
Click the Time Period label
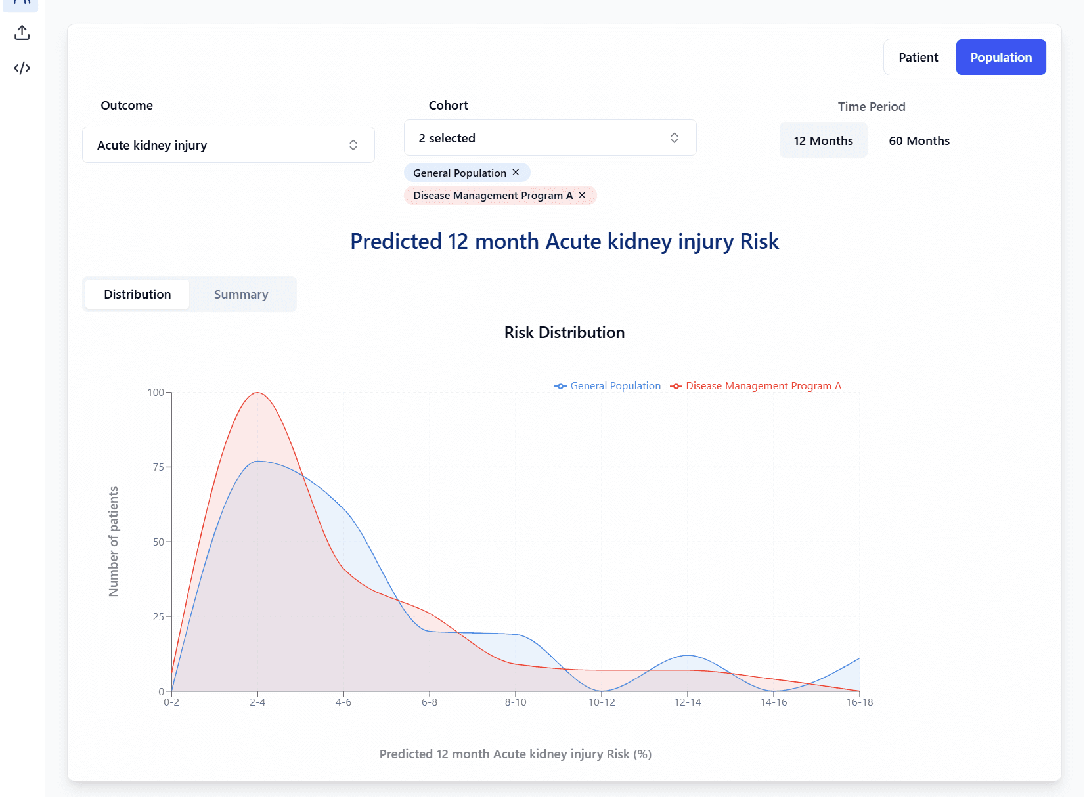[x=872, y=106]
